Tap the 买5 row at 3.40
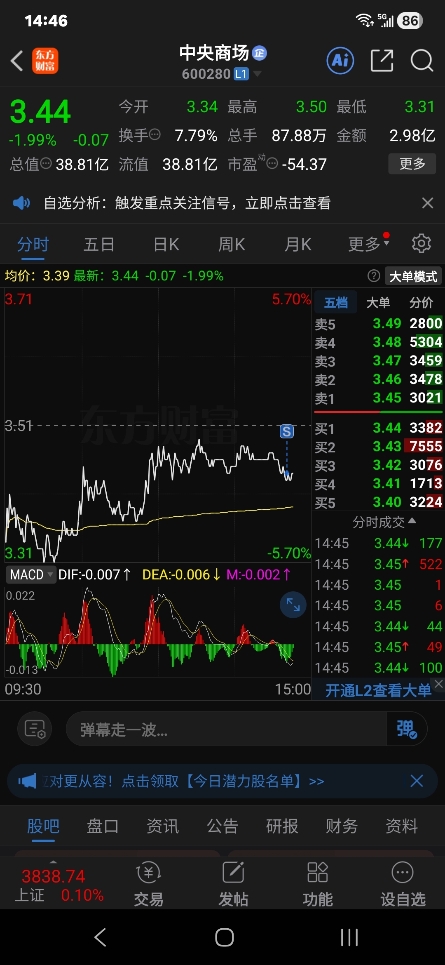This screenshot has height=965, width=445. (x=378, y=502)
